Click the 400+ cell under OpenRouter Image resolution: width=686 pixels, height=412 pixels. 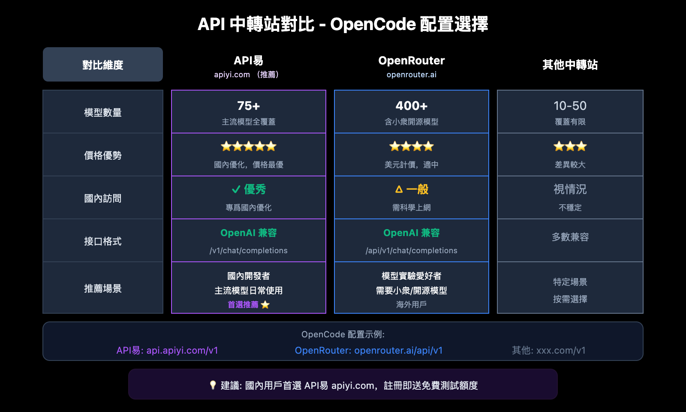point(411,106)
